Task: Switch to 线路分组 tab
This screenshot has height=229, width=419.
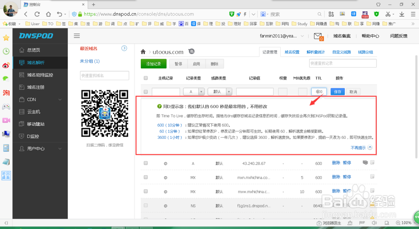Action: 365,52
